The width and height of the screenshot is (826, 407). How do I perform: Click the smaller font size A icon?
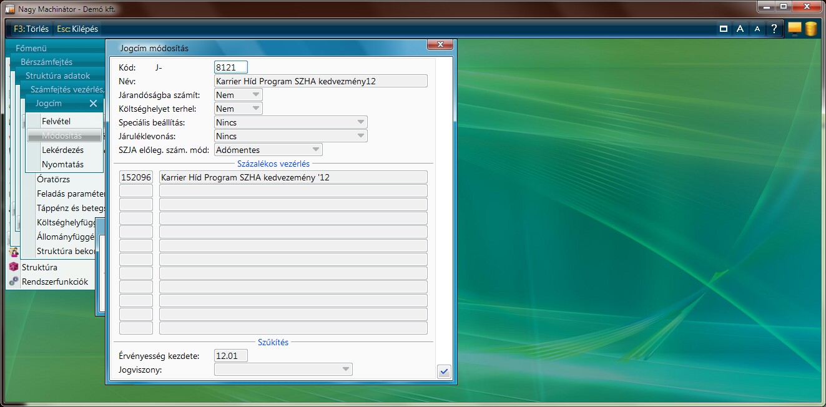pos(757,29)
